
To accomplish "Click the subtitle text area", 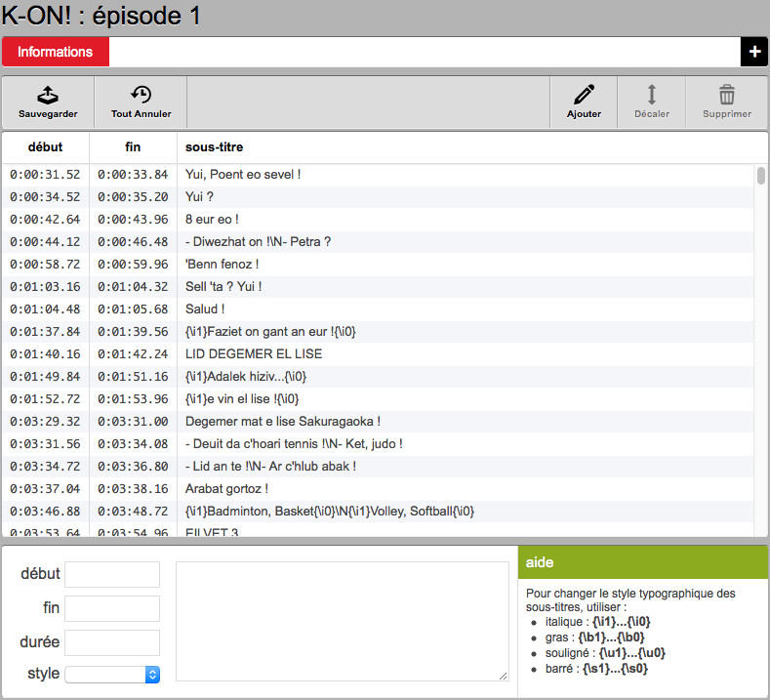I will pyautogui.click(x=342, y=620).
